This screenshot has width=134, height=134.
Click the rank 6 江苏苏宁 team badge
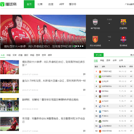100,96
